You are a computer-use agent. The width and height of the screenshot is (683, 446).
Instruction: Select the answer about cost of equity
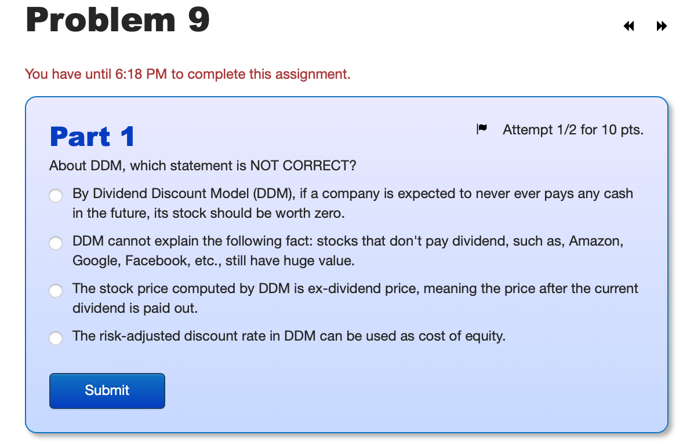coord(56,338)
